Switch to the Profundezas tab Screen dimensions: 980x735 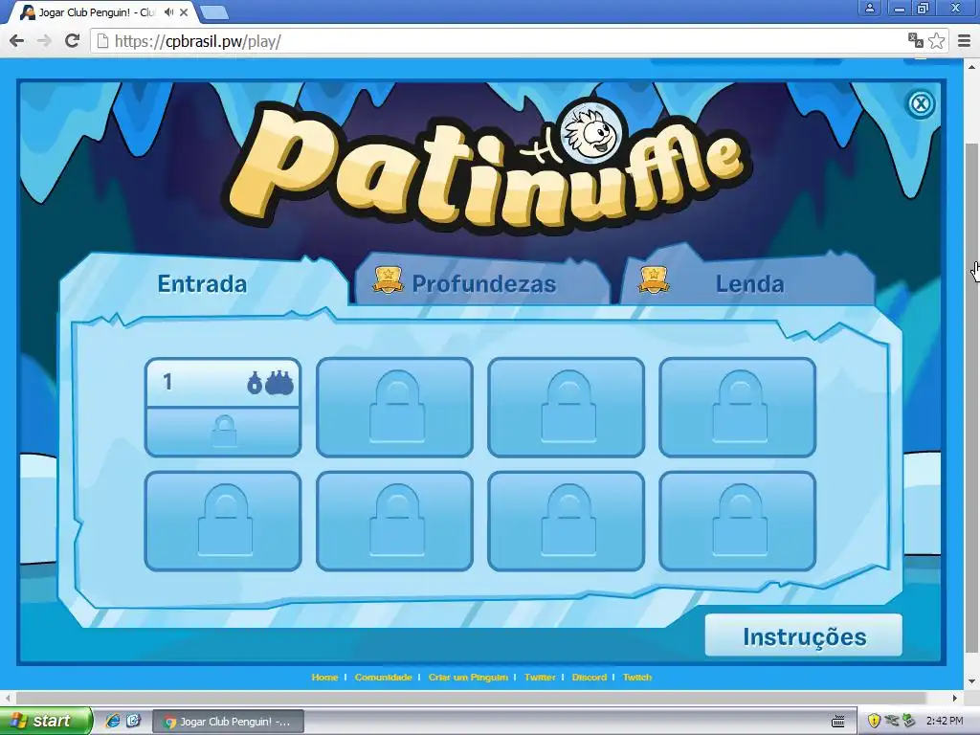[482, 281]
